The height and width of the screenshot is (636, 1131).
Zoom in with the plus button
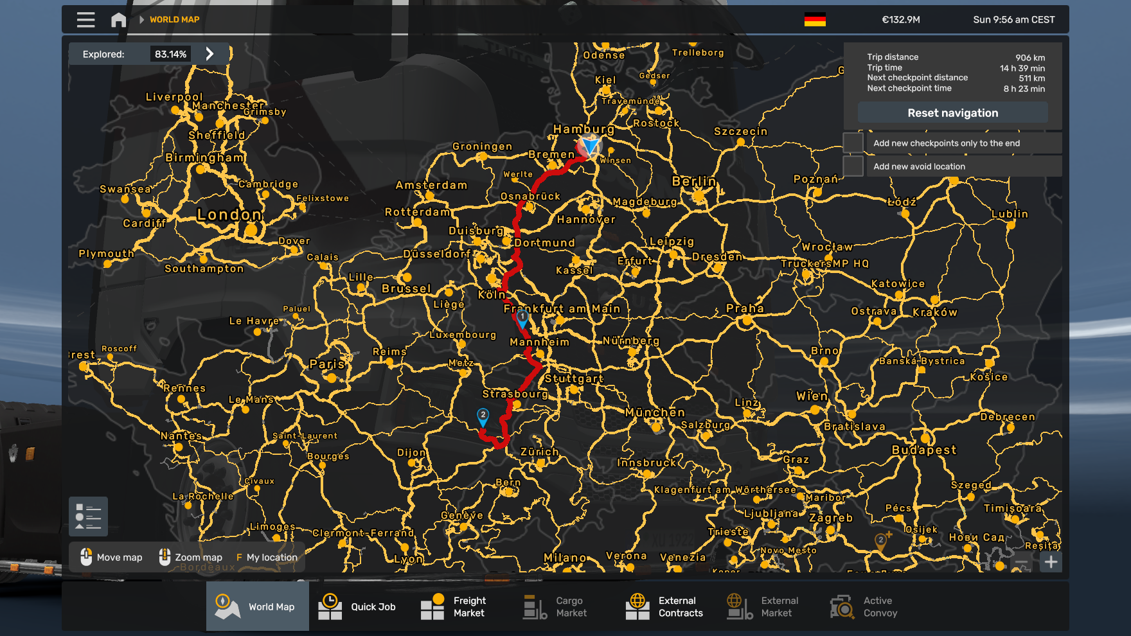tap(1051, 562)
